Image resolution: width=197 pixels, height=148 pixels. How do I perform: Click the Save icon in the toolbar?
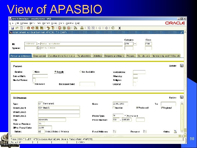[x=12, y=28]
